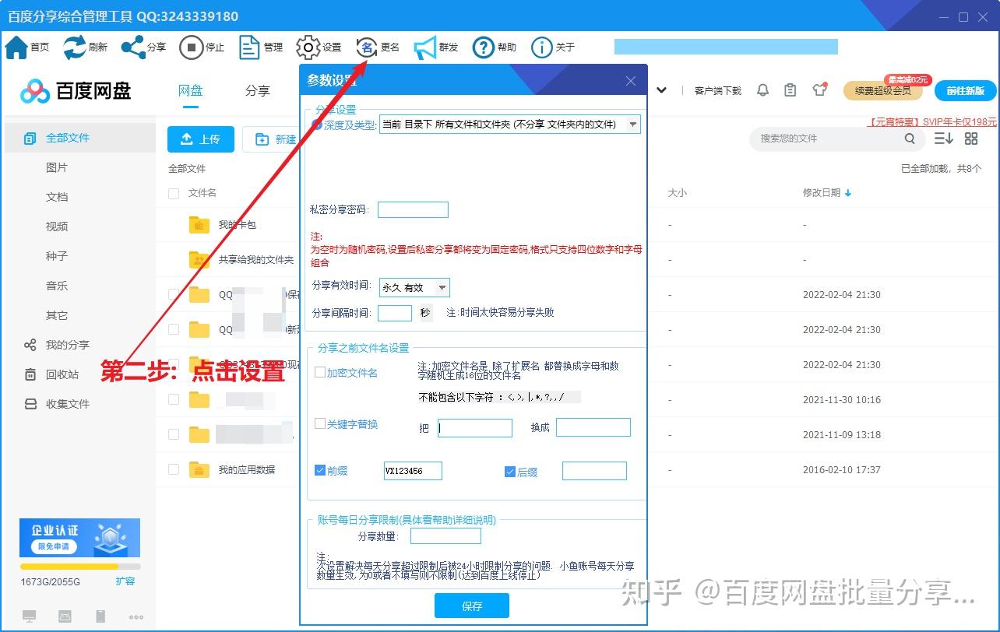Click the computer monitor icon at sidebar bottom
1000x632 pixels.
(30, 616)
